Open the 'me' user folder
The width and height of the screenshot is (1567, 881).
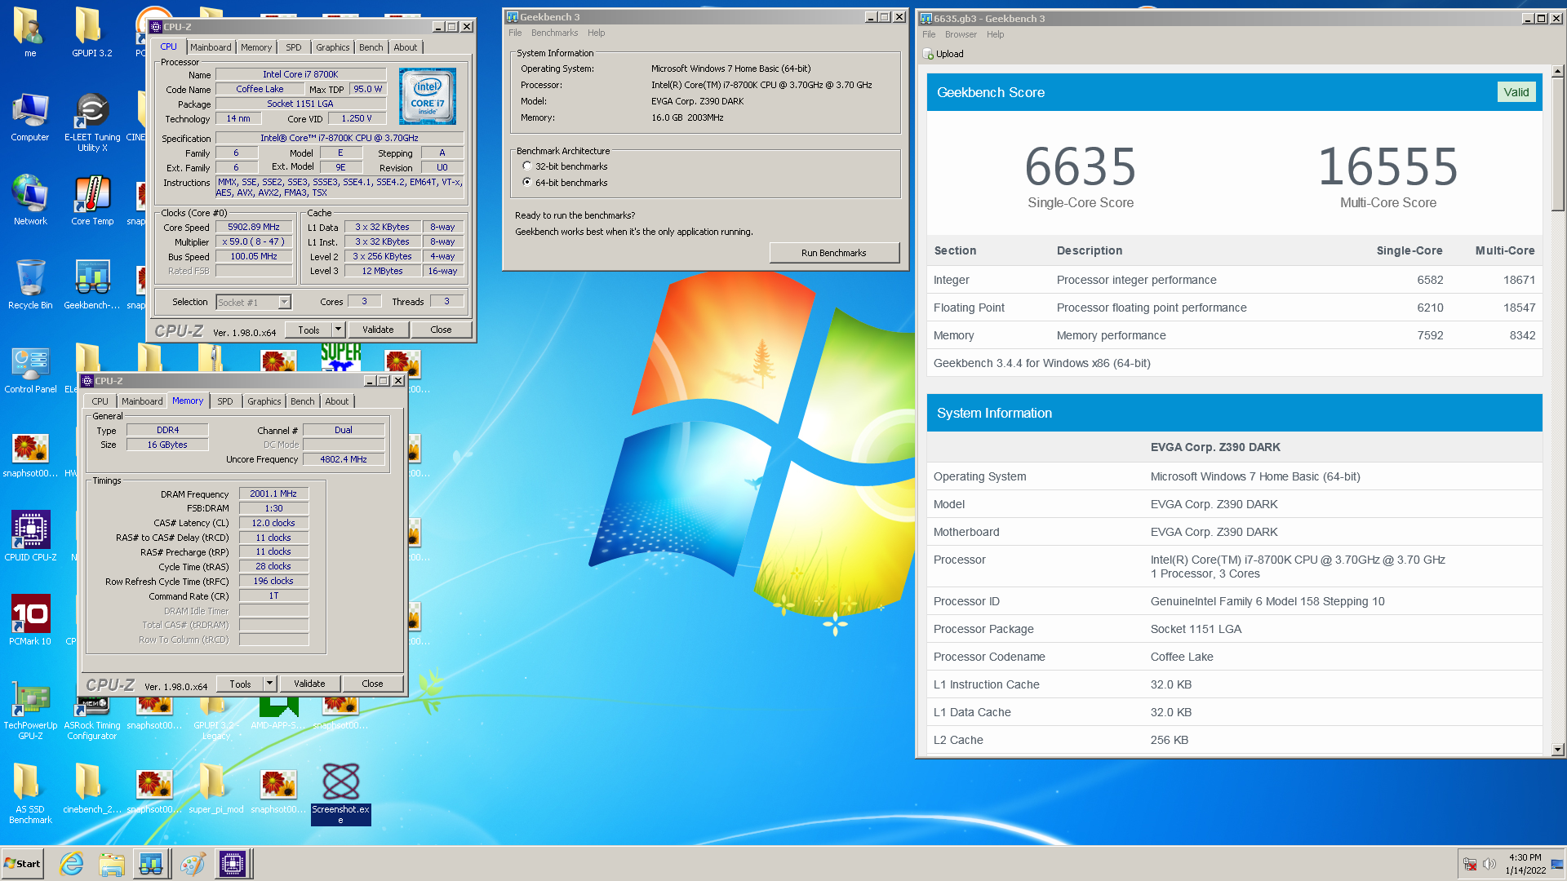[x=30, y=33]
